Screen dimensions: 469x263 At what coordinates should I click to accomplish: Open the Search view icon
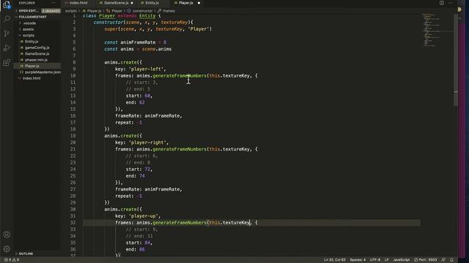pyautogui.click(x=7, y=19)
